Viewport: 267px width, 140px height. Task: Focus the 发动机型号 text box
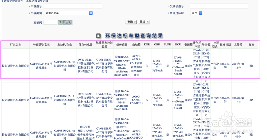pos(219,6)
